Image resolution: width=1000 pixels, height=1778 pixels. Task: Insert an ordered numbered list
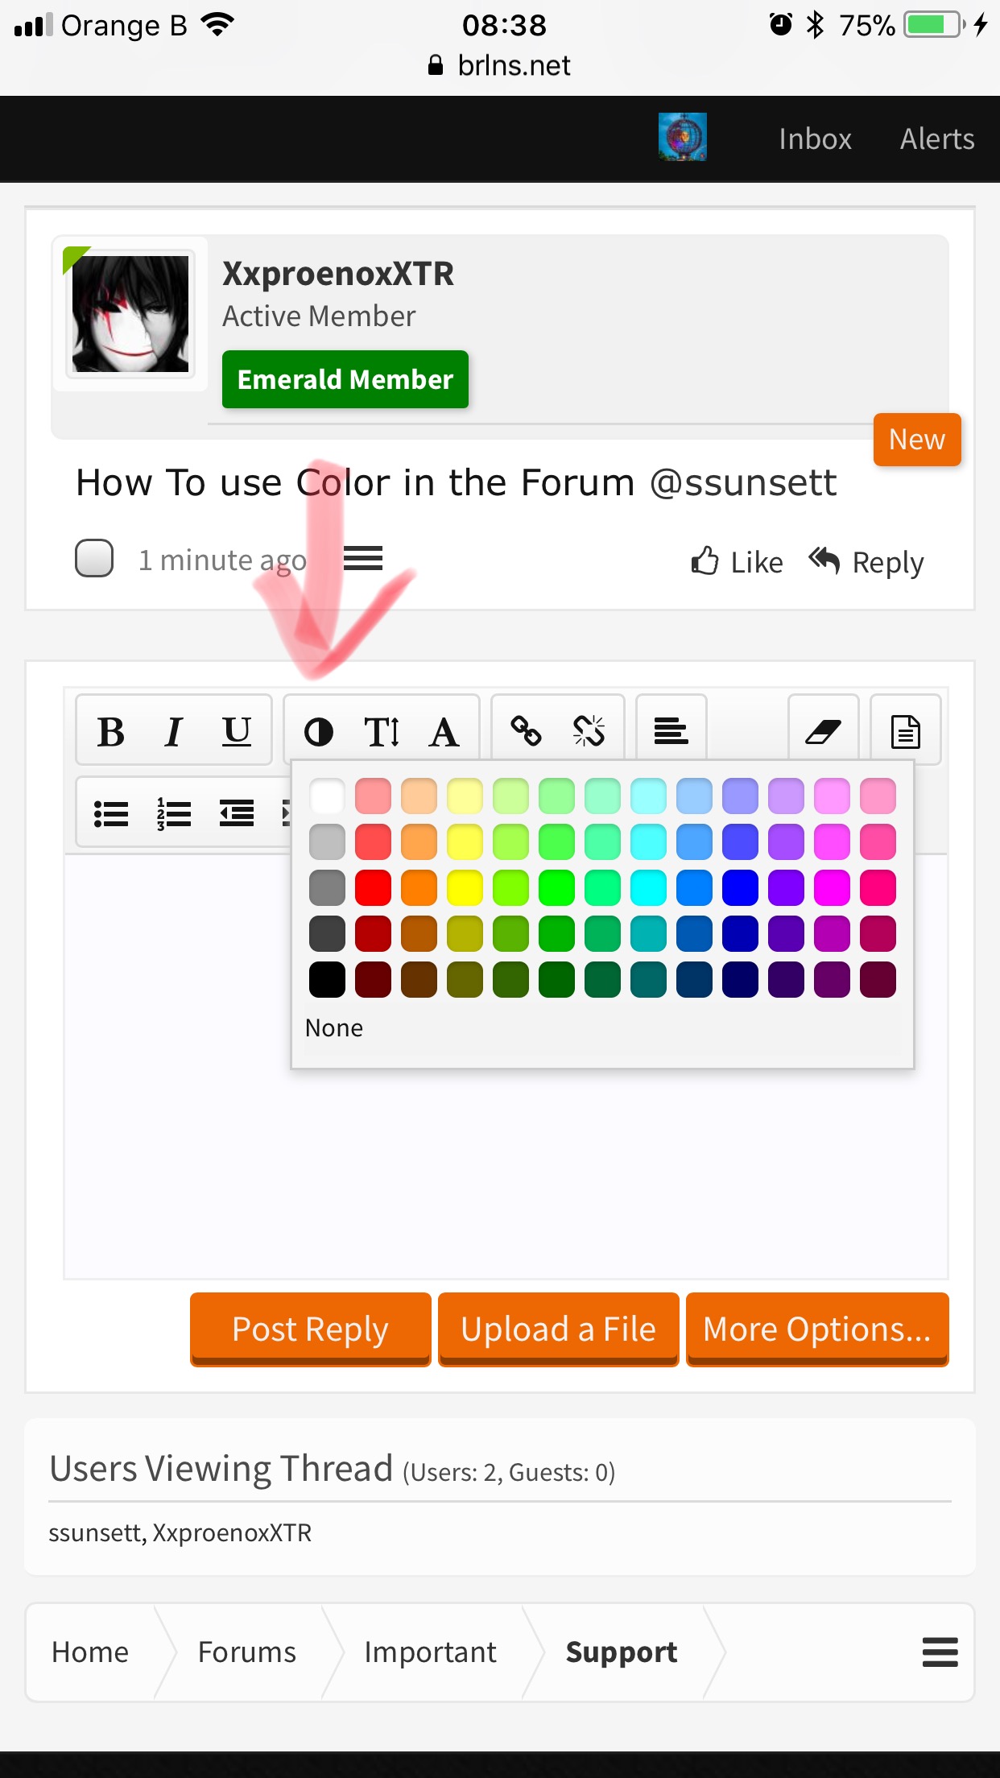[x=174, y=814]
